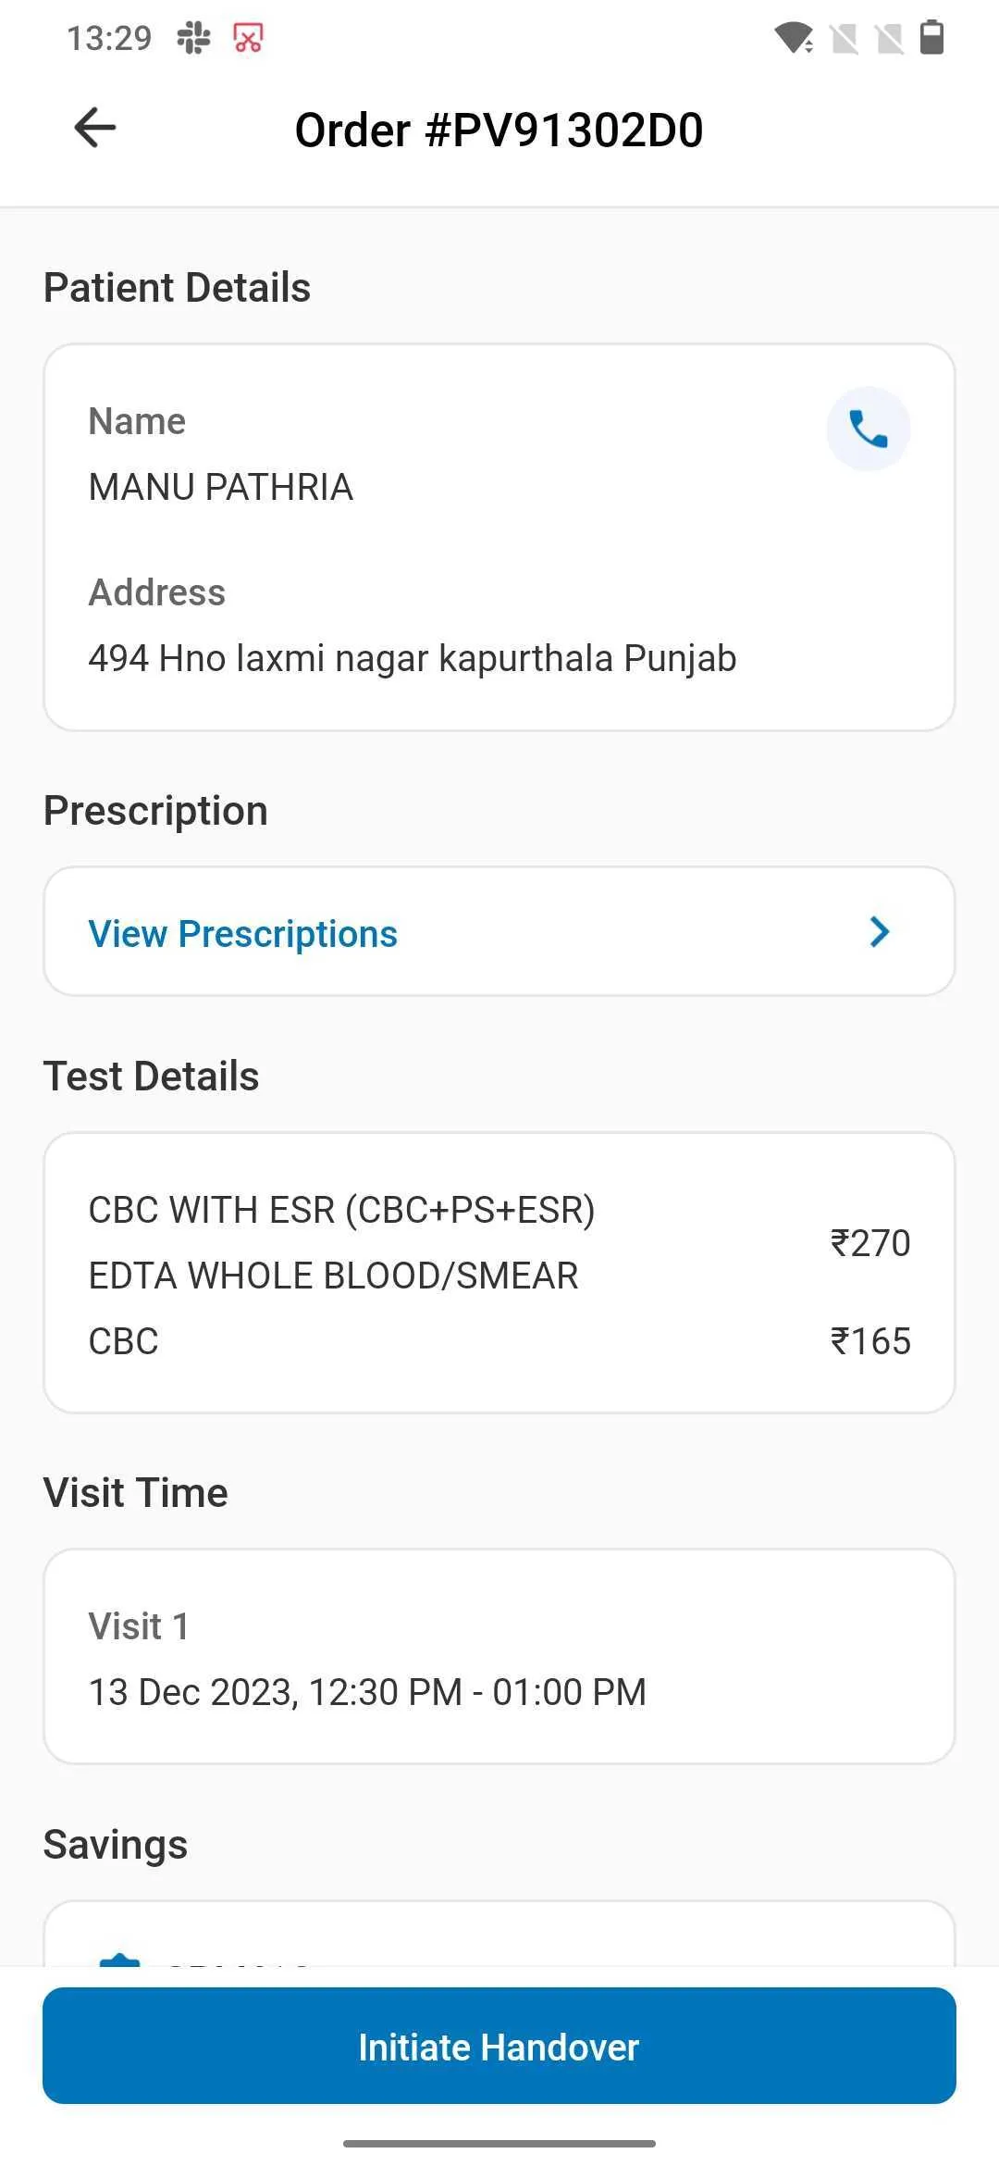This screenshot has width=999, height=2166.
Task: Select the CBC WITH ESR test entry
Action: [x=341, y=1211]
